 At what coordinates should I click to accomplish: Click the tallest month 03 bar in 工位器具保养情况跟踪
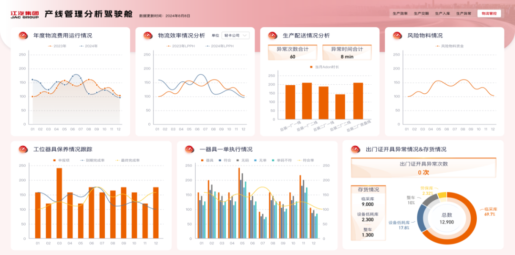coord(59,203)
